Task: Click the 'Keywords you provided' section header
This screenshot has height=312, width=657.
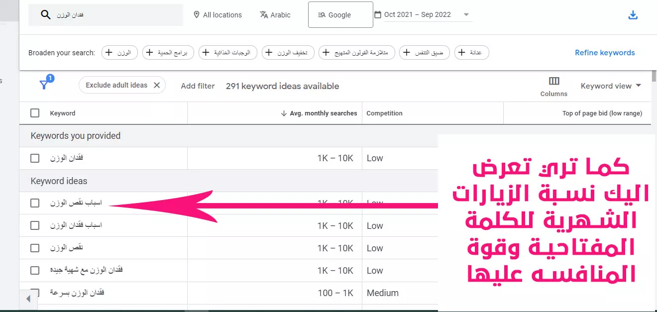Action: pyautogui.click(x=76, y=136)
